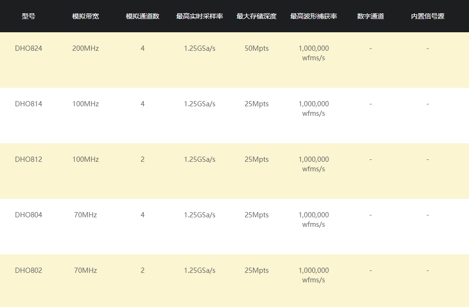The image size is (469, 307).
Task: Click the channel count 4 for DHO824
Action: (x=143, y=48)
